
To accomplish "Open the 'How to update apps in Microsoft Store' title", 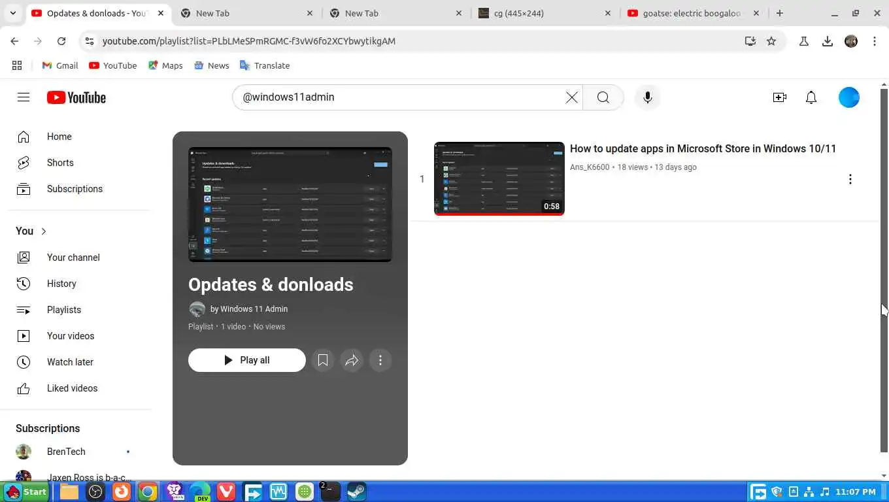I will coord(703,148).
